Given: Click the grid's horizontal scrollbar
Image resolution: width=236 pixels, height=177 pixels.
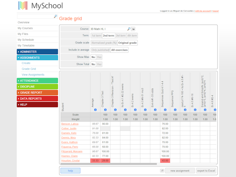Looking at the screenshot, I should [118, 164].
